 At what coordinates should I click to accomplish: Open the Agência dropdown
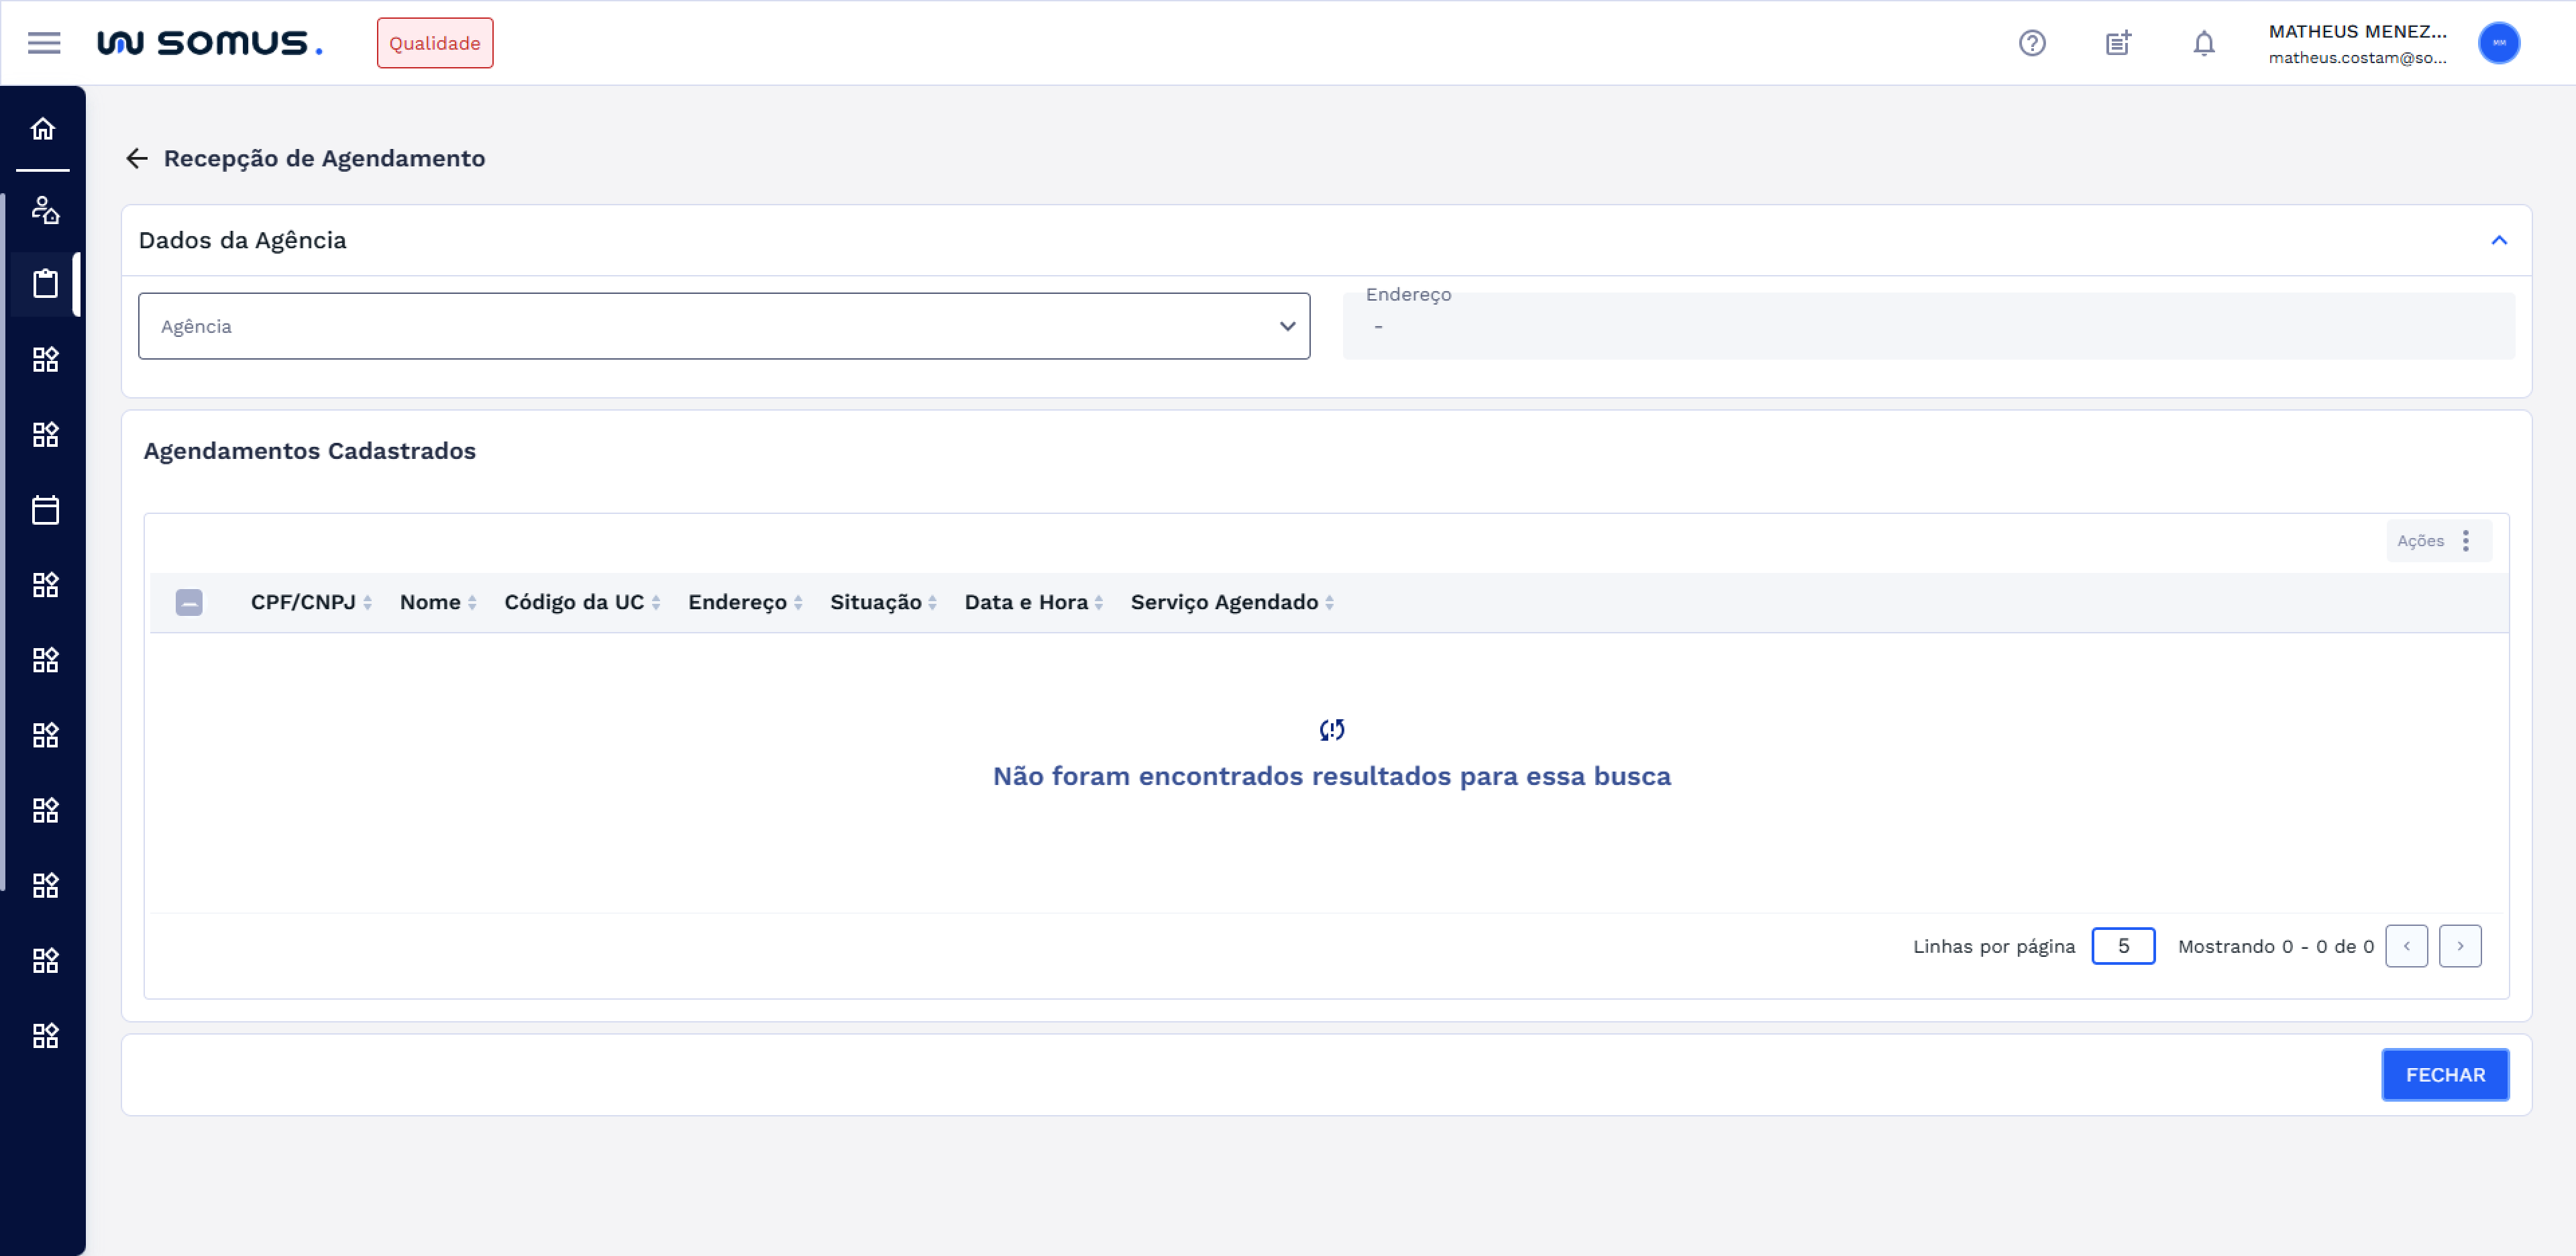[x=724, y=326]
